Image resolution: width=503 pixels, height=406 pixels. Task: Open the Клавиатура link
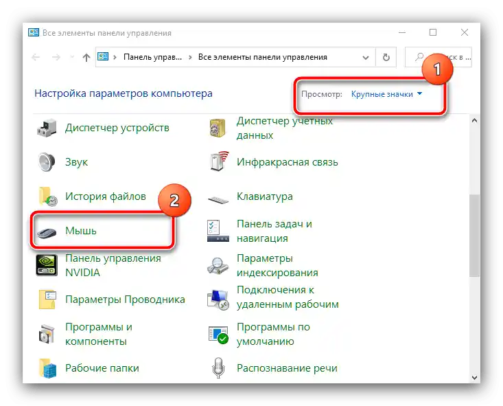point(265,196)
